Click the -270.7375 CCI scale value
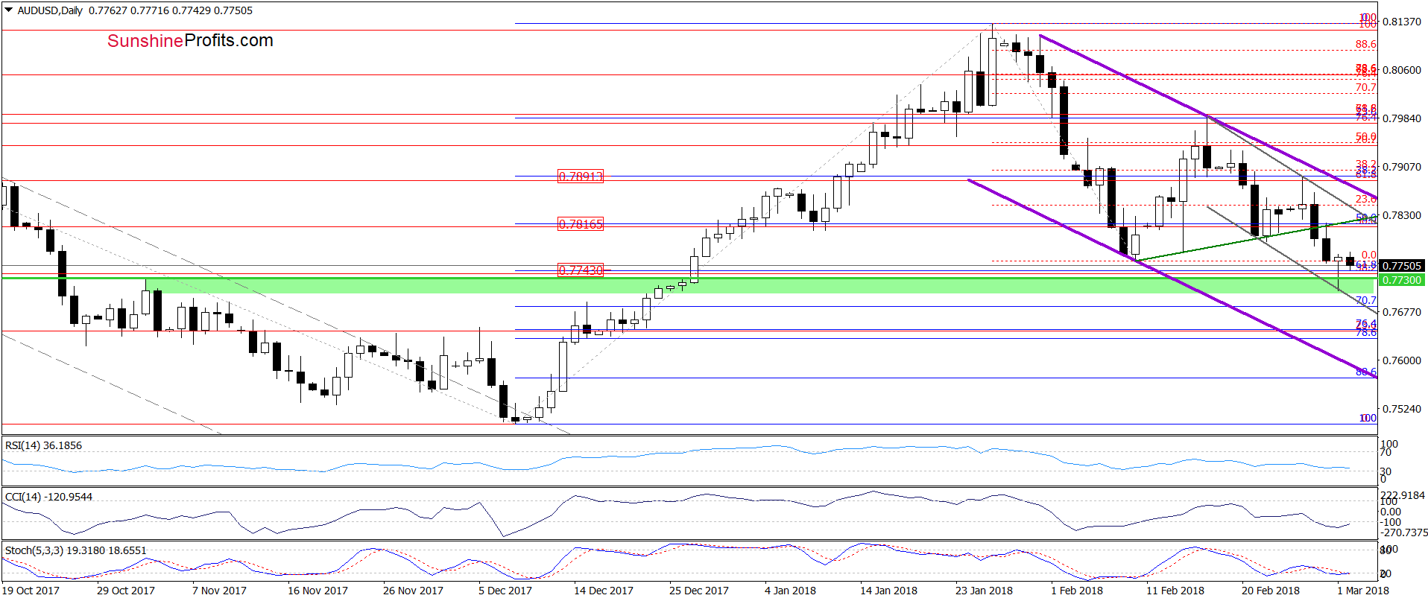The height and width of the screenshot is (601, 1428). coord(1404,532)
